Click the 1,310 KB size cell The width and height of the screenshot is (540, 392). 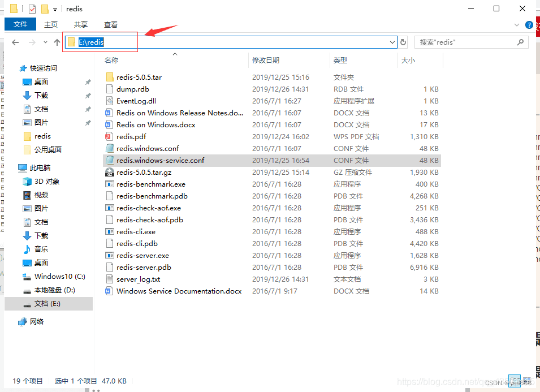(424, 137)
